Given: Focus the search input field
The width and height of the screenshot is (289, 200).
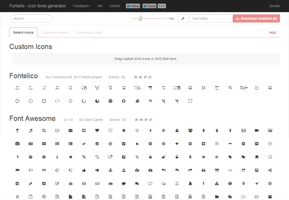Looking at the screenshot, I should tap(31, 18).
